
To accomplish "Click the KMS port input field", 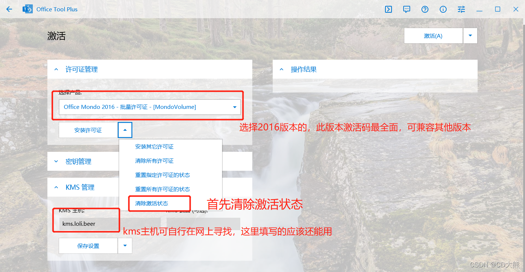I will [x=203, y=224].
